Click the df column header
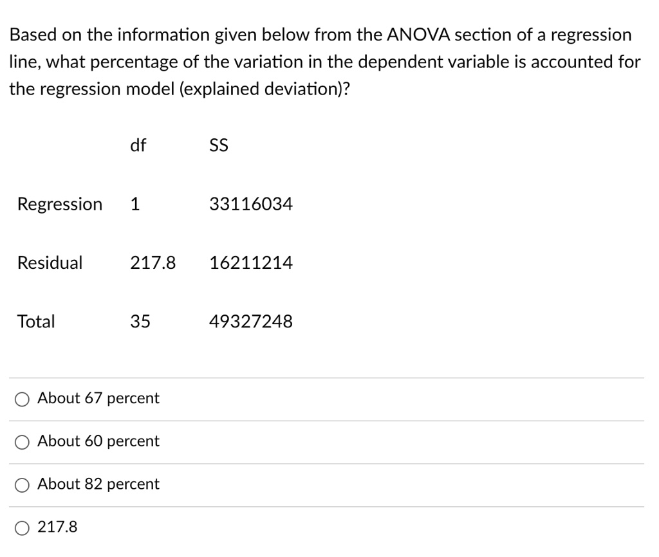 137,145
